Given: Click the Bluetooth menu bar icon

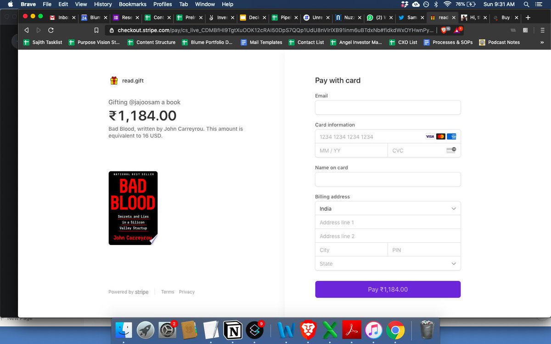Looking at the screenshot, I should point(436,4).
